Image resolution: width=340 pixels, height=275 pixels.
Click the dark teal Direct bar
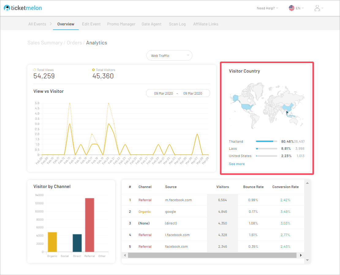click(x=77, y=243)
